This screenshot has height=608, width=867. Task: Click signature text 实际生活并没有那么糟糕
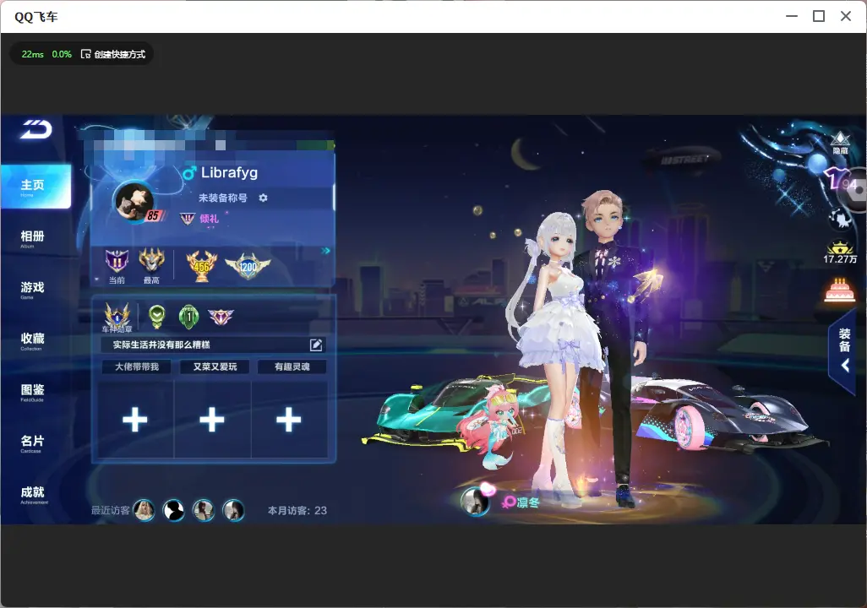(161, 345)
